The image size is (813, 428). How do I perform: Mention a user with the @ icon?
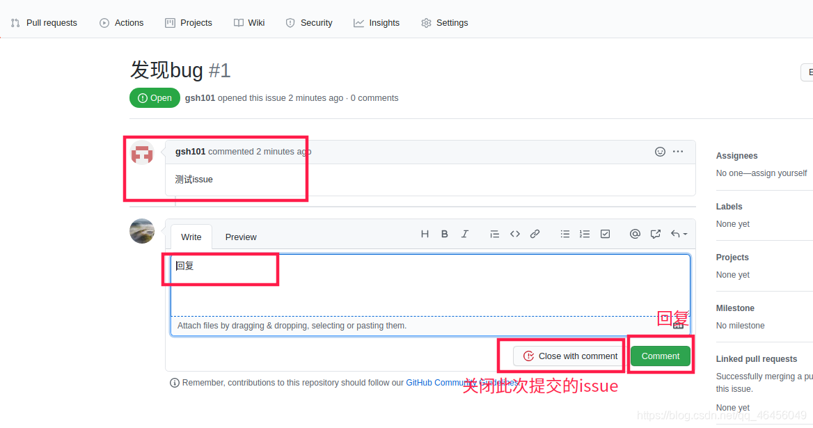(635, 235)
